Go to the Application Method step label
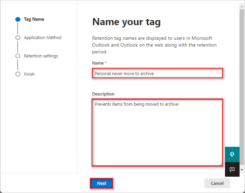245x193 pixels. pos(42,38)
